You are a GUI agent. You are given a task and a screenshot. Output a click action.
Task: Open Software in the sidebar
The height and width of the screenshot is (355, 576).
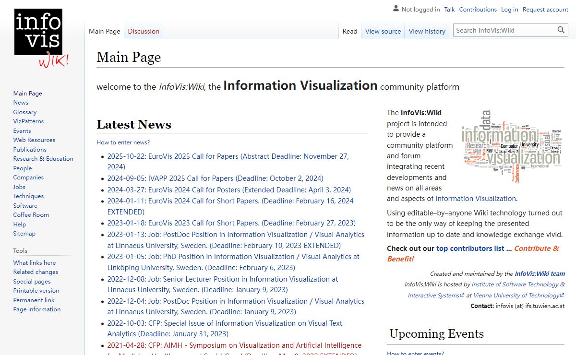pyautogui.click(x=25, y=205)
